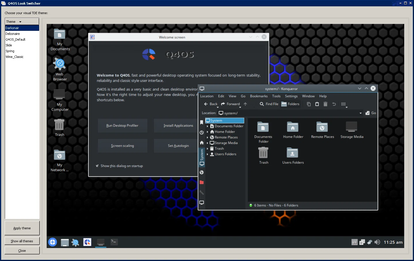Image resolution: width=414 pixels, height=261 pixels.
Task: Click the us keyboard layout tray indicator
Action: (355, 242)
